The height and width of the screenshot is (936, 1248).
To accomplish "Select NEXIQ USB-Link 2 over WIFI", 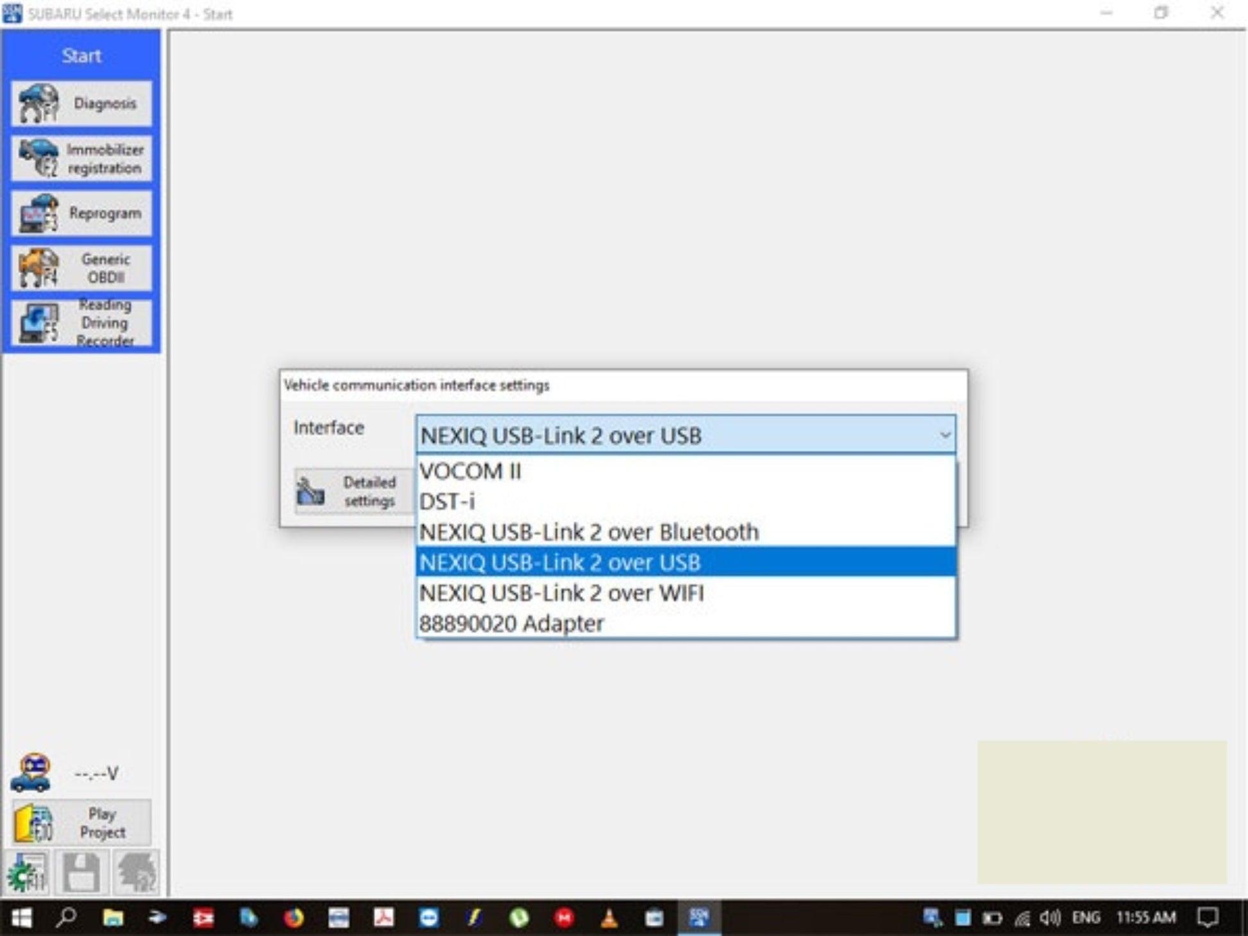I will click(685, 593).
